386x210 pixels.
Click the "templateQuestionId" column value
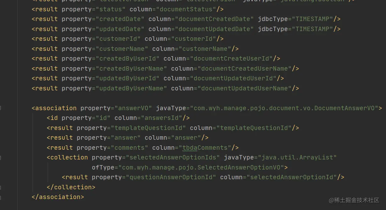point(254,128)
